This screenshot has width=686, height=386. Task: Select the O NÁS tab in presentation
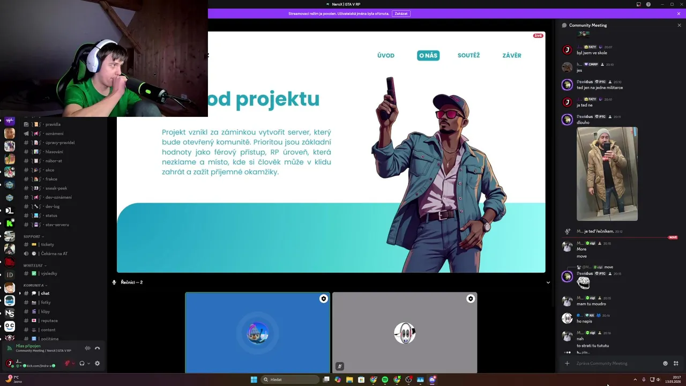coord(428,55)
